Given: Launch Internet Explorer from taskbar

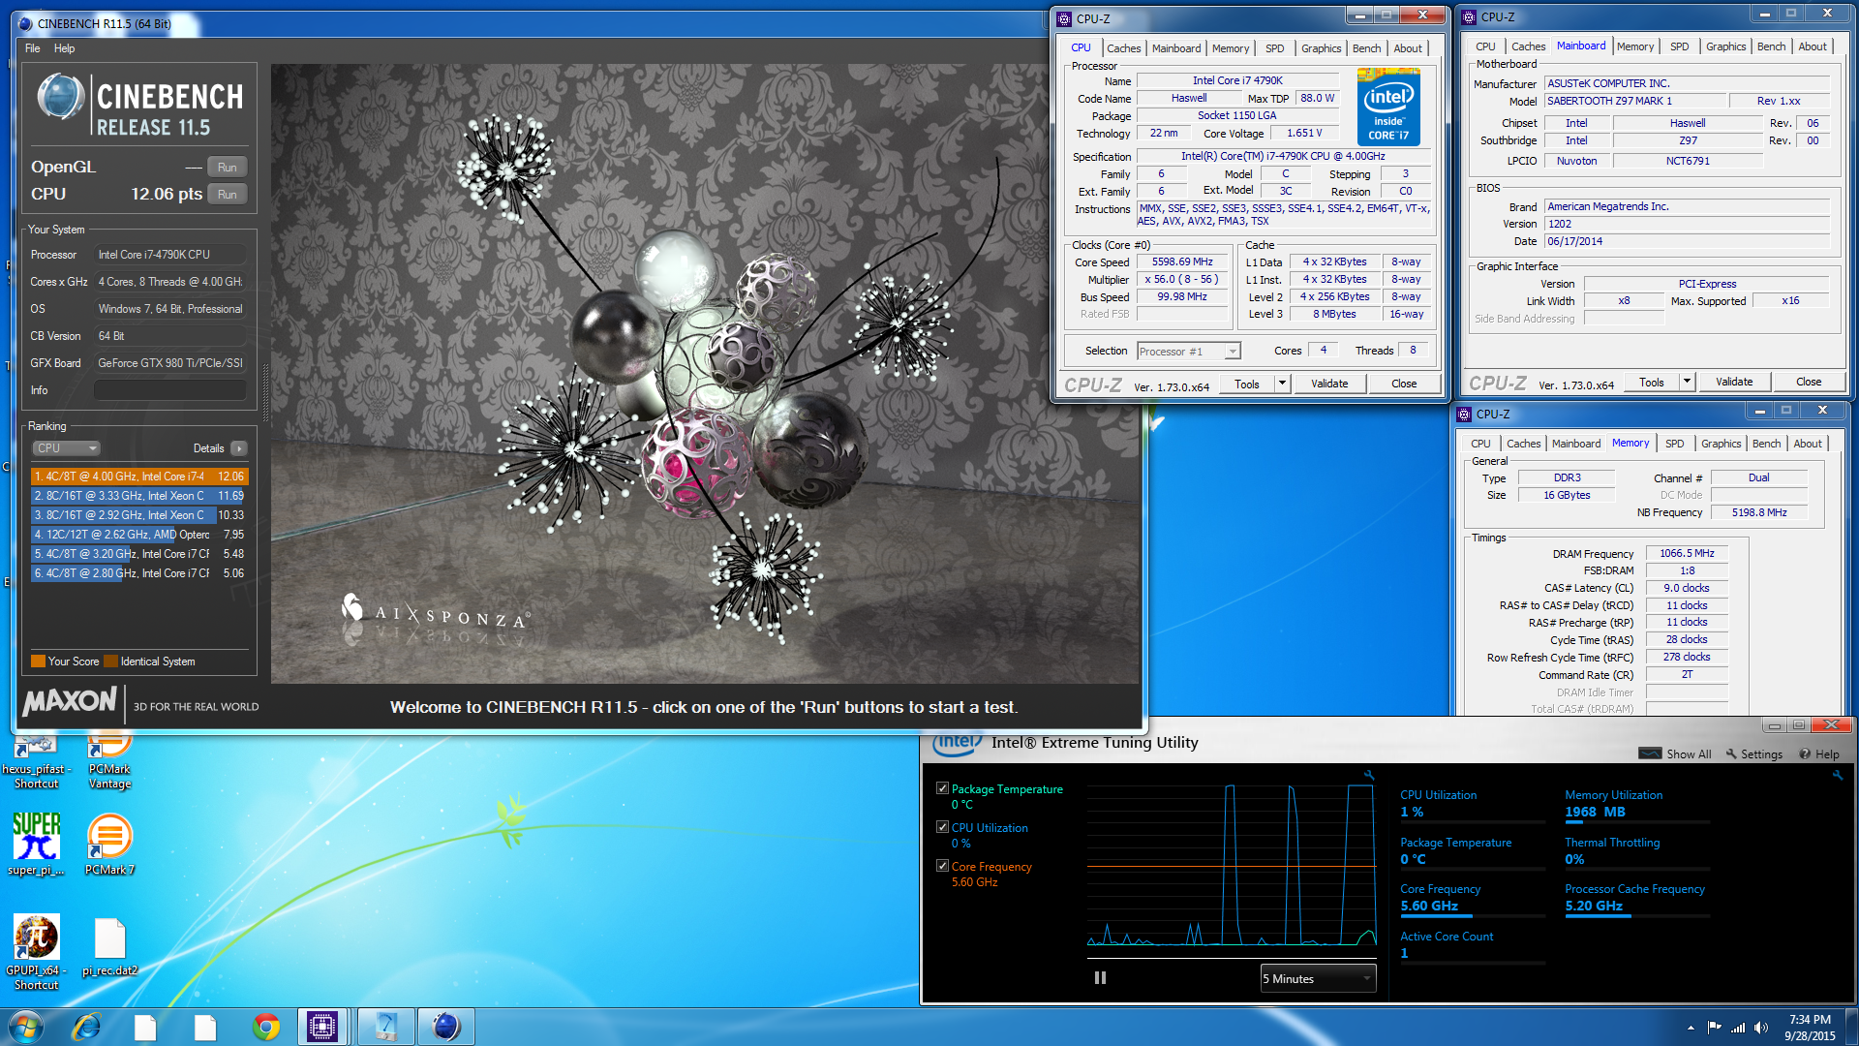Looking at the screenshot, I should [x=87, y=1027].
